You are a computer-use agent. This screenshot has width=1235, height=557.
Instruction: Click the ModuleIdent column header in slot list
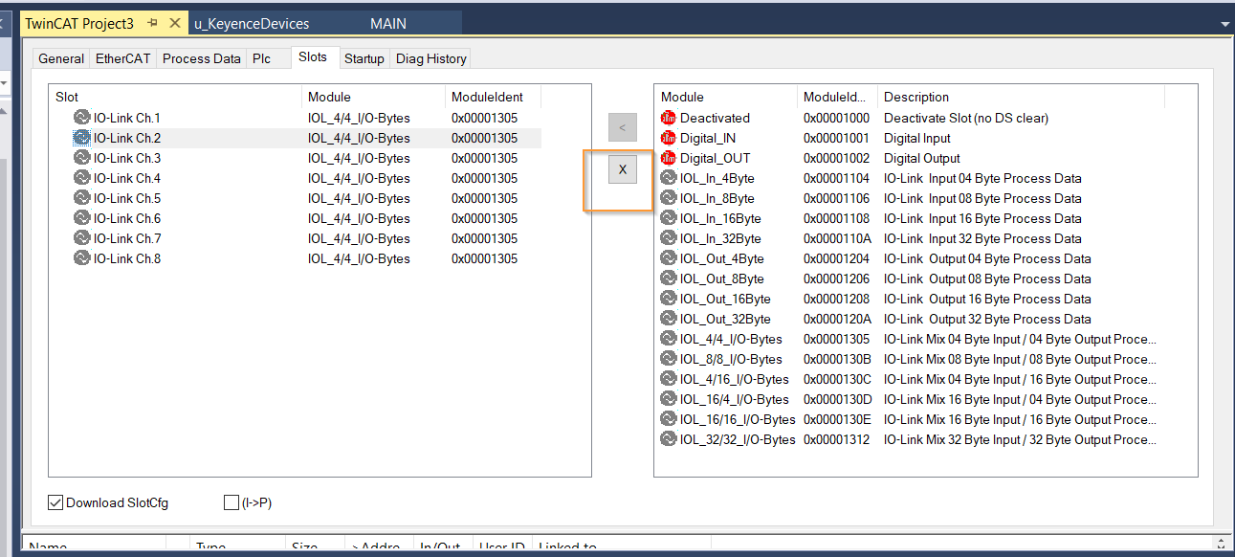493,97
